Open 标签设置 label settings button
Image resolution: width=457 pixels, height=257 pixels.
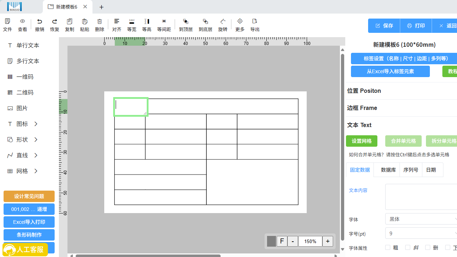pyautogui.click(x=404, y=59)
